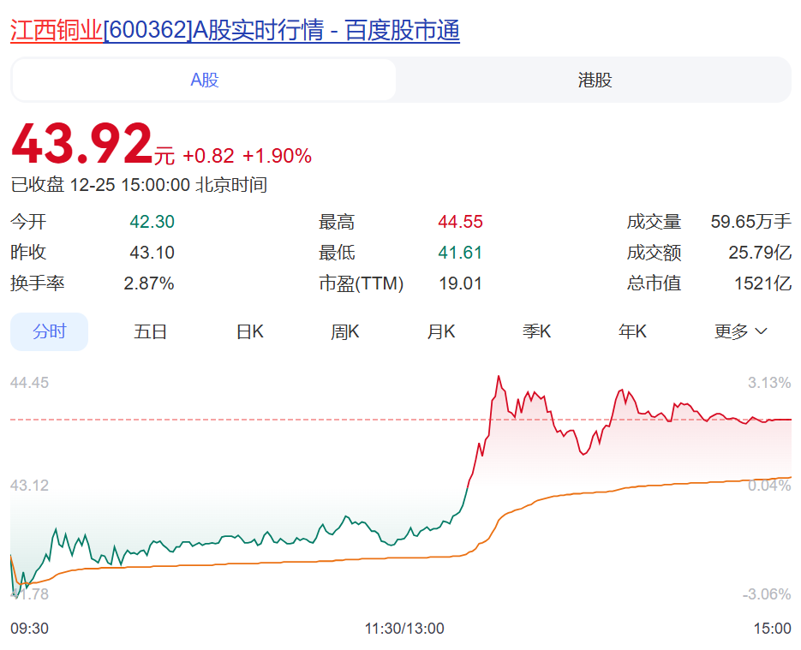Viewport: 801px width, 650px height.
Task: Click the 最高 value 44.55
Action: tap(460, 223)
